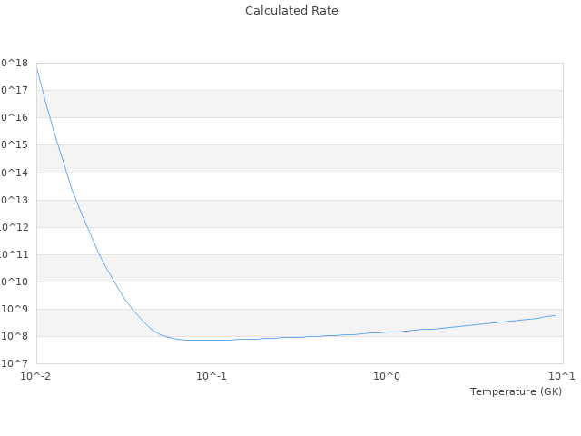Select the 10^9 y-axis tick label
Image resolution: width=581 pixels, height=436 pixels.
(x=17, y=309)
